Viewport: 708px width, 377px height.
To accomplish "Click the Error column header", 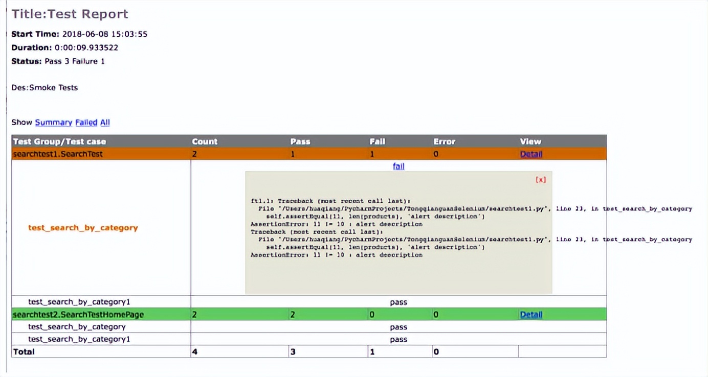I will point(445,142).
